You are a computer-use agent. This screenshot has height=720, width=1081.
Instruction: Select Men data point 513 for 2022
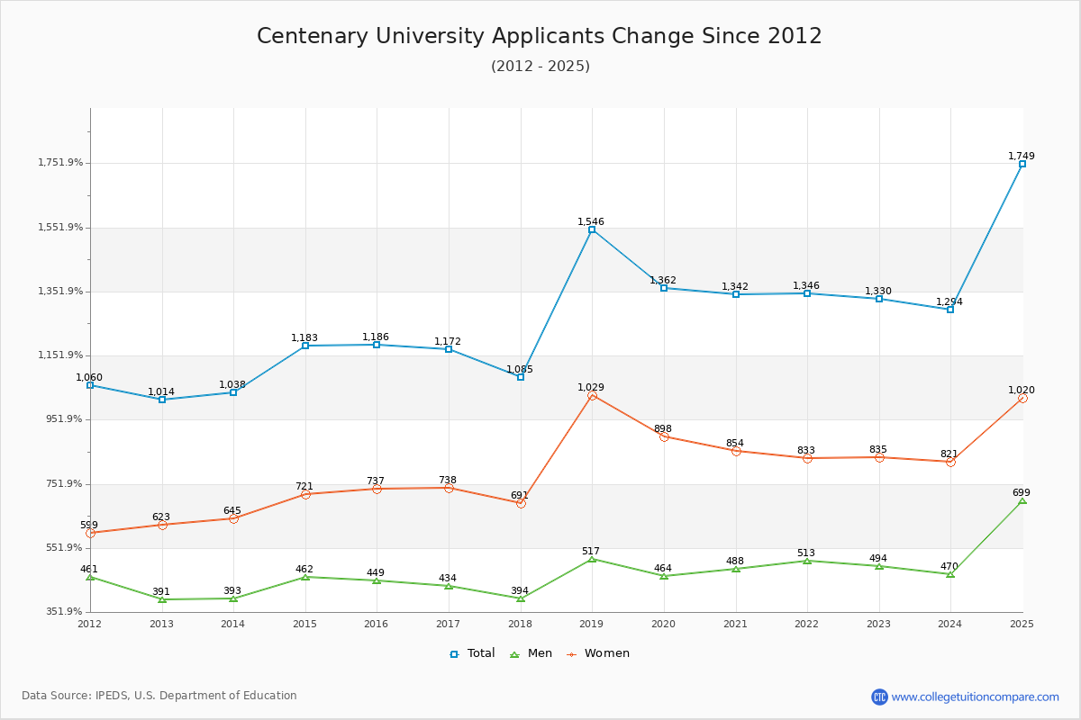pyautogui.click(x=807, y=561)
